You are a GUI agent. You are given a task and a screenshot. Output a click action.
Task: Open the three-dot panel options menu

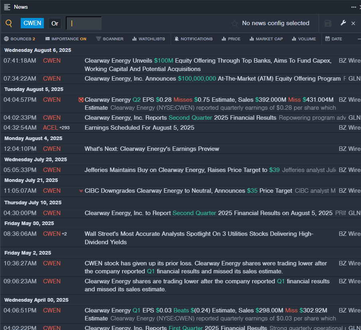tap(353, 7)
